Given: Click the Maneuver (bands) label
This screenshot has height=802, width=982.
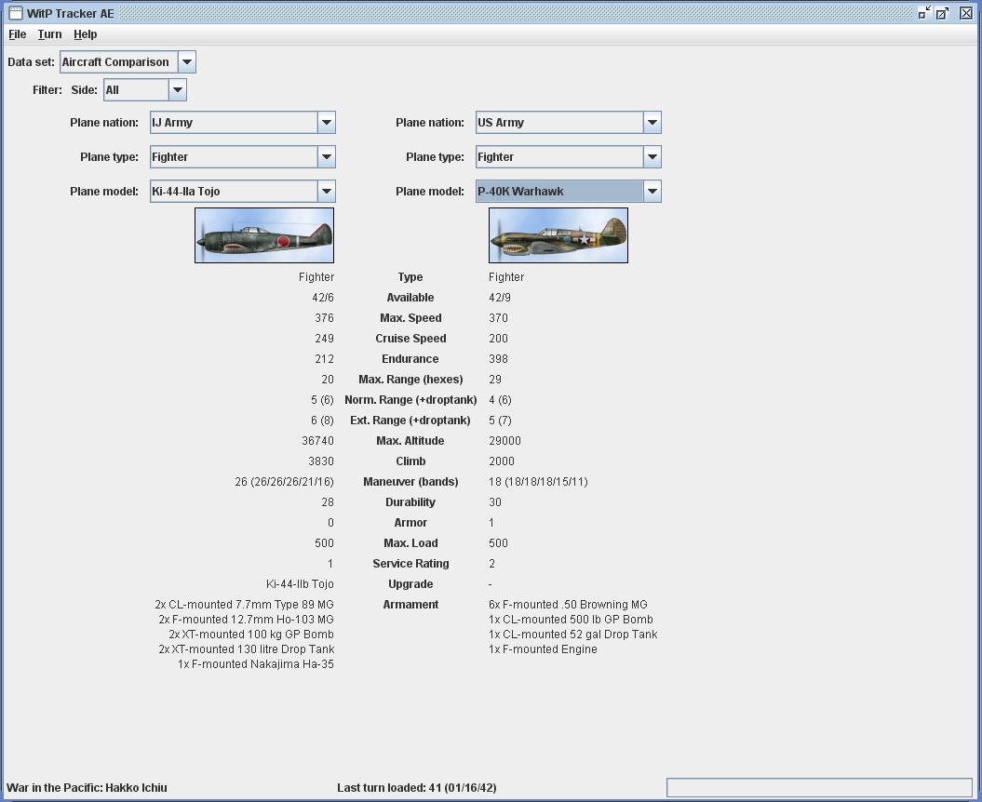Looking at the screenshot, I should 410,481.
